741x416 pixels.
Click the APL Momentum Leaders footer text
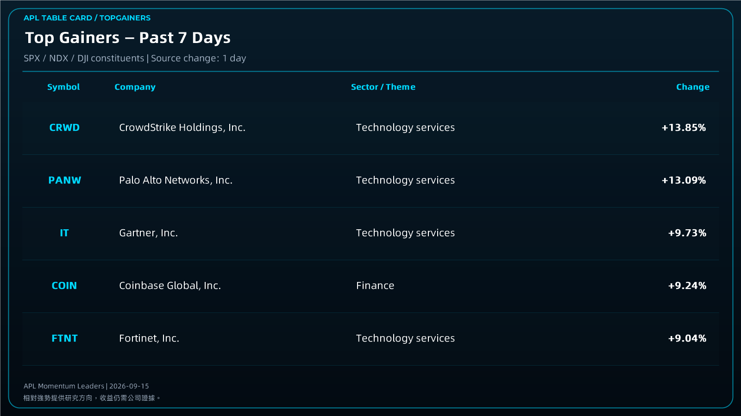tap(64, 386)
